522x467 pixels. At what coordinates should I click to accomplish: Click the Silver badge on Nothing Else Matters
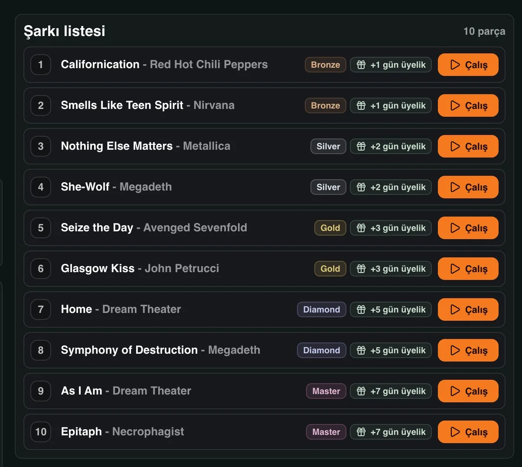tap(328, 146)
